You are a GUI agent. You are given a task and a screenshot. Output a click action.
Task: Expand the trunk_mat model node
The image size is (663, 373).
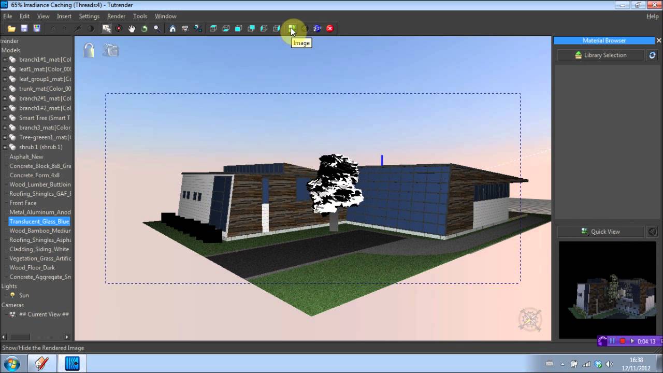point(5,89)
